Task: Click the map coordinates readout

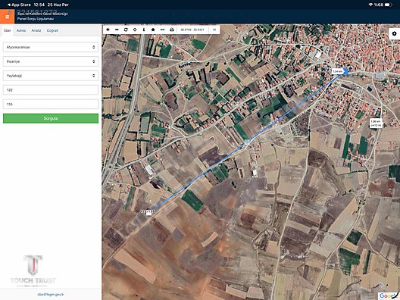Action: point(192,30)
